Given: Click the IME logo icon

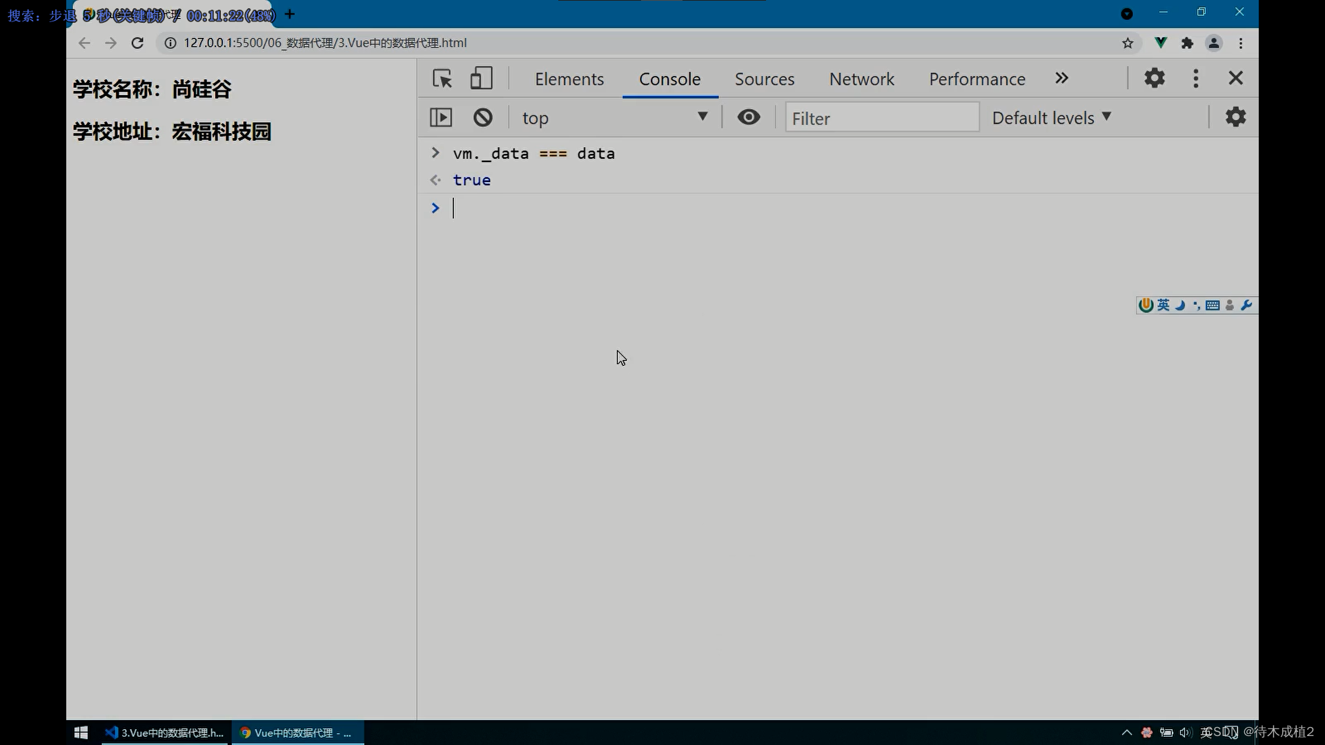Looking at the screenshot, I should click(x=1146, y=305).
